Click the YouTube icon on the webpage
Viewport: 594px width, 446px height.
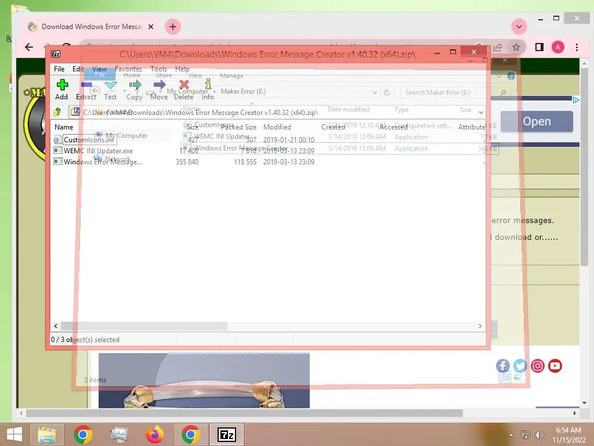(555, 366)
